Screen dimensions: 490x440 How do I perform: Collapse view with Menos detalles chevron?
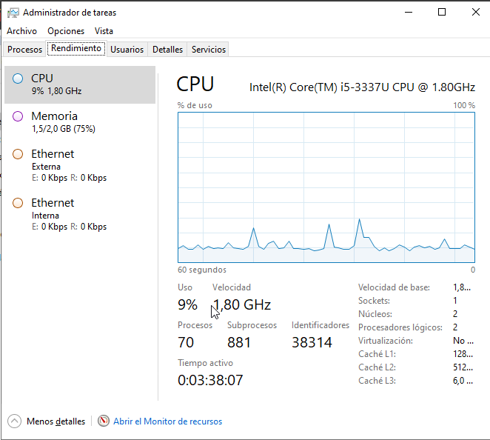point(15,421)
